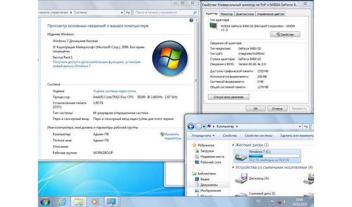Show hidden tray icons arrow
The width and height of the screenshot is (352, 207).
[266, 202]
